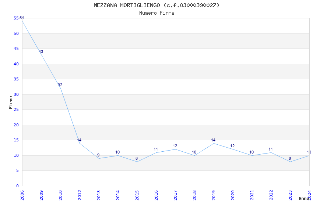Click data label 8 above 2015
The image size is (313, 202).
[137, 158]
